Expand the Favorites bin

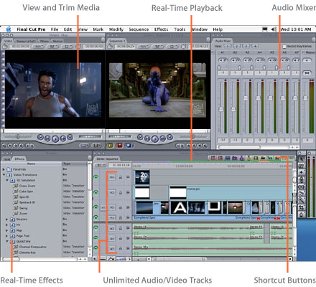click(4, 169)
